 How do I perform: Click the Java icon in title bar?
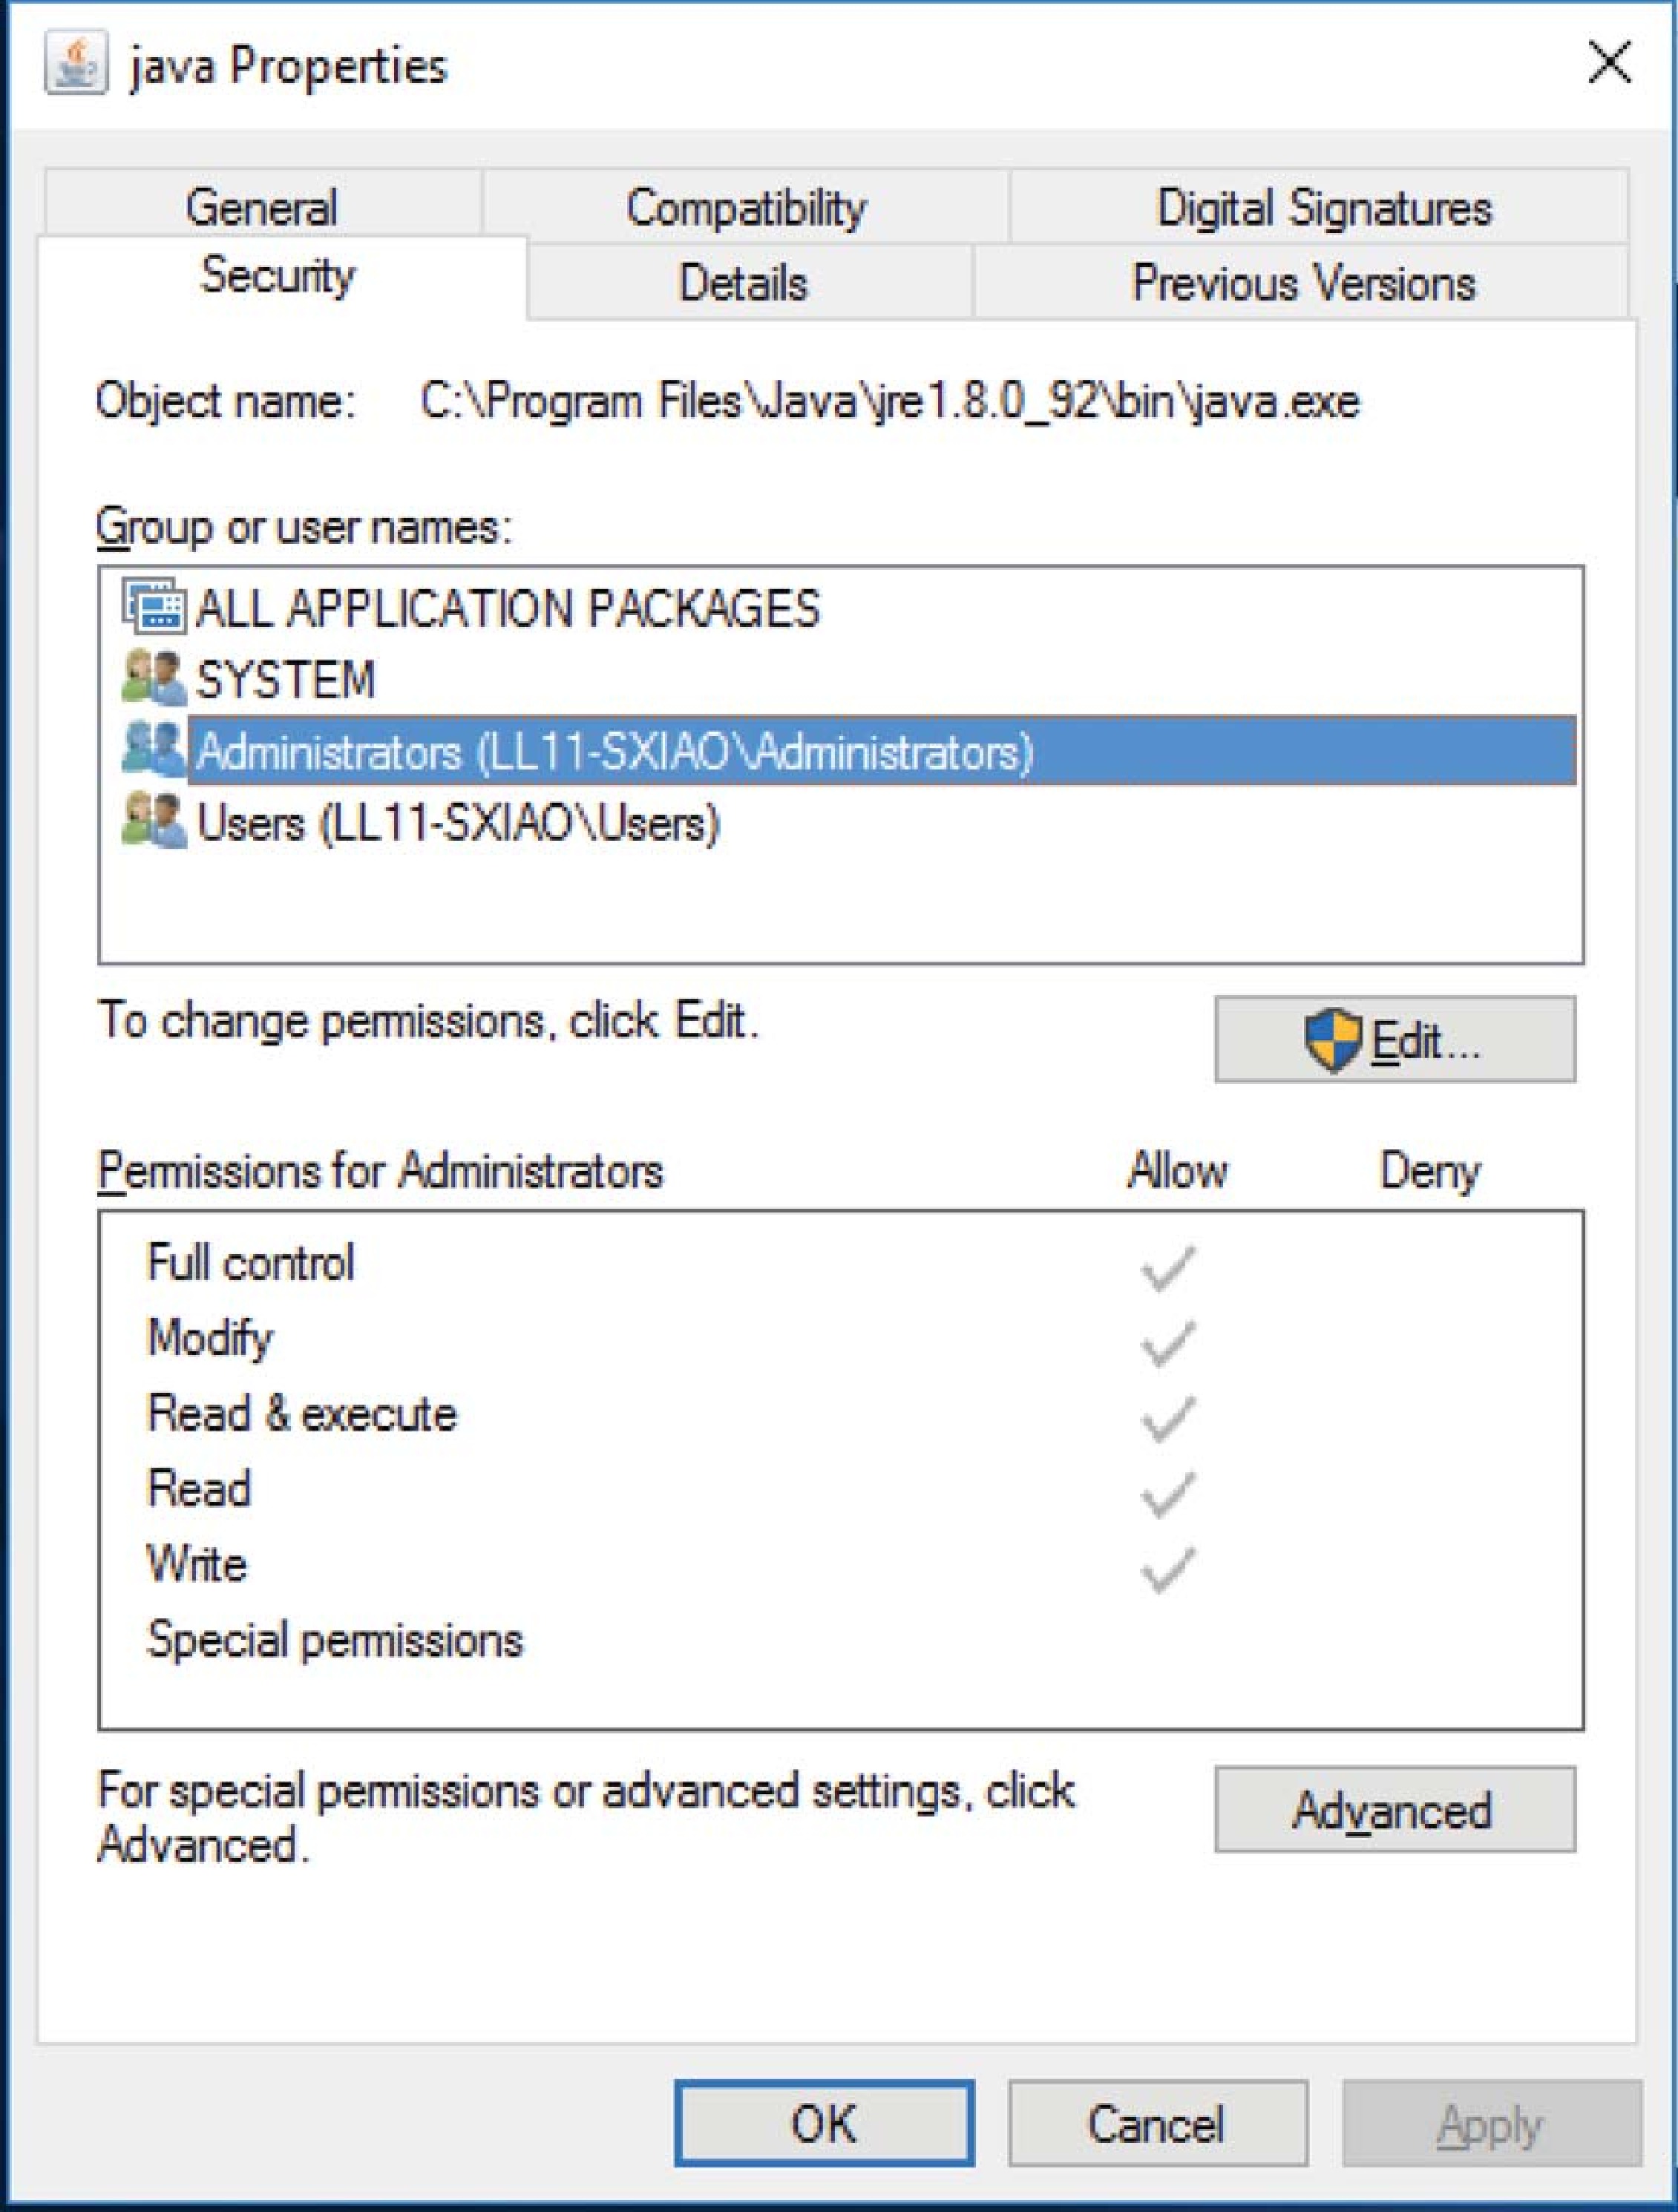(75, 66)
